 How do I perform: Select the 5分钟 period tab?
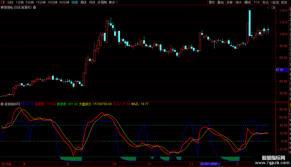point(30,3)
